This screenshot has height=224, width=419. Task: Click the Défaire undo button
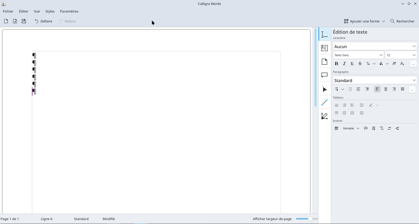tap(43, 21)
